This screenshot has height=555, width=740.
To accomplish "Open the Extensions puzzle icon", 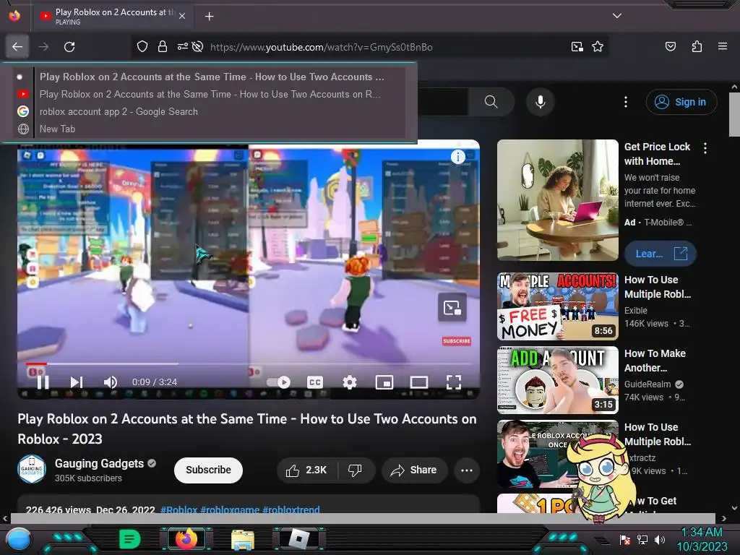I will point(697,46).
